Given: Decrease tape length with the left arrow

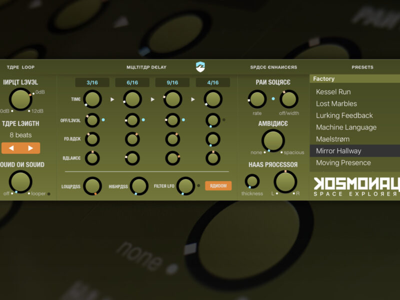Looking at the screenshot, I should click(11, 148).
